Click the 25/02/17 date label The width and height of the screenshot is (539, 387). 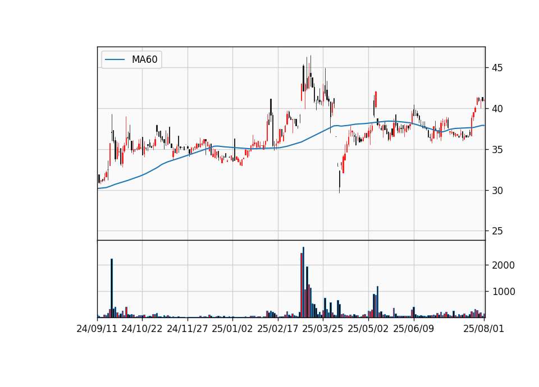pos(278,329)
